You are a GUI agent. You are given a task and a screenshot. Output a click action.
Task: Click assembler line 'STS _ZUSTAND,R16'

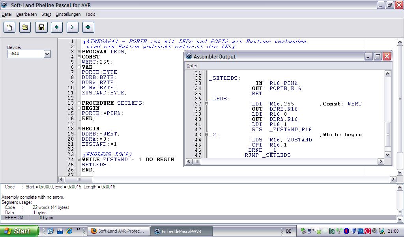pyautogui.click(x=282, y=130)
